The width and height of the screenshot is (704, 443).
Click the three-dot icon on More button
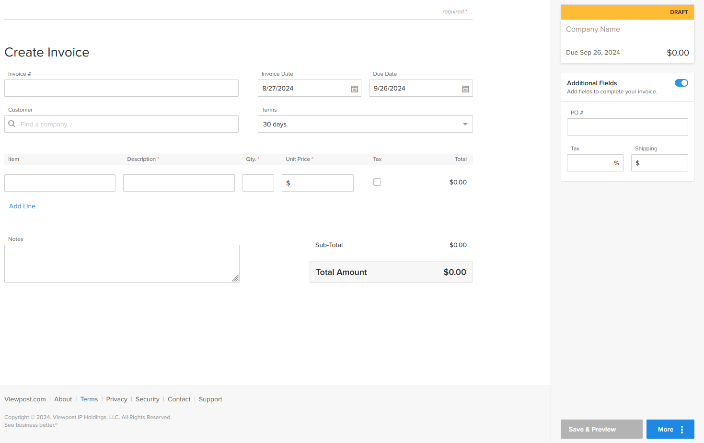click(x=682, y=430)
